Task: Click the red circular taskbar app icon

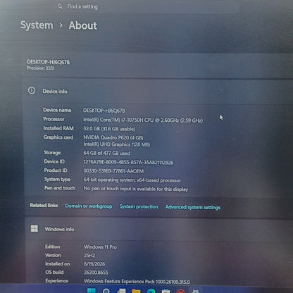Action: pos(180,291)
